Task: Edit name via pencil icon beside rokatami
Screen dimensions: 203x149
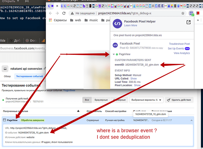Action: (45, 68)
